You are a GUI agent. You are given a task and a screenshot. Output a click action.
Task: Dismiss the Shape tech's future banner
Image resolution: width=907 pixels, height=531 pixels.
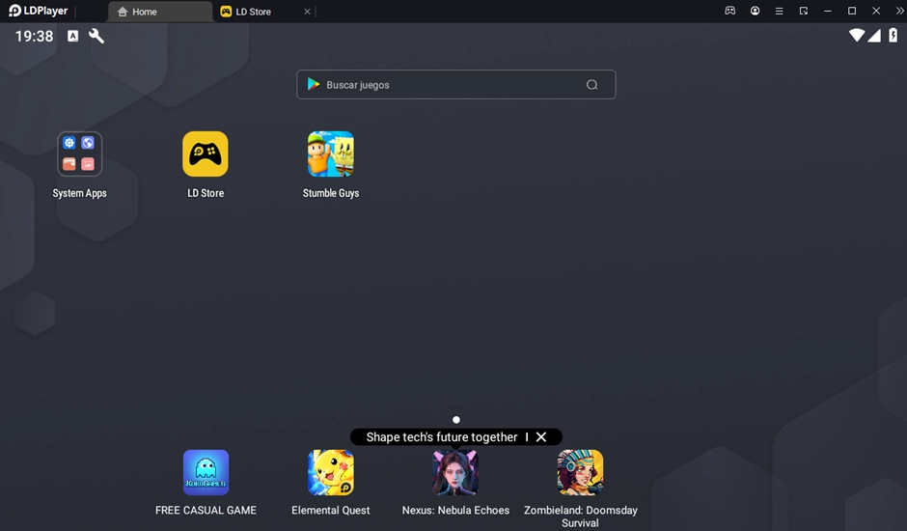click(x=541, y=436)
